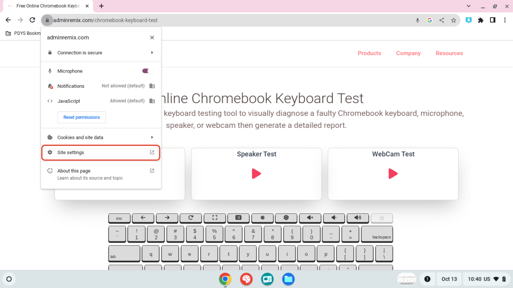Screen dimensions: 513x288
Task: Open the ChromeOS launcher button
Action: (x=9, y=279)
